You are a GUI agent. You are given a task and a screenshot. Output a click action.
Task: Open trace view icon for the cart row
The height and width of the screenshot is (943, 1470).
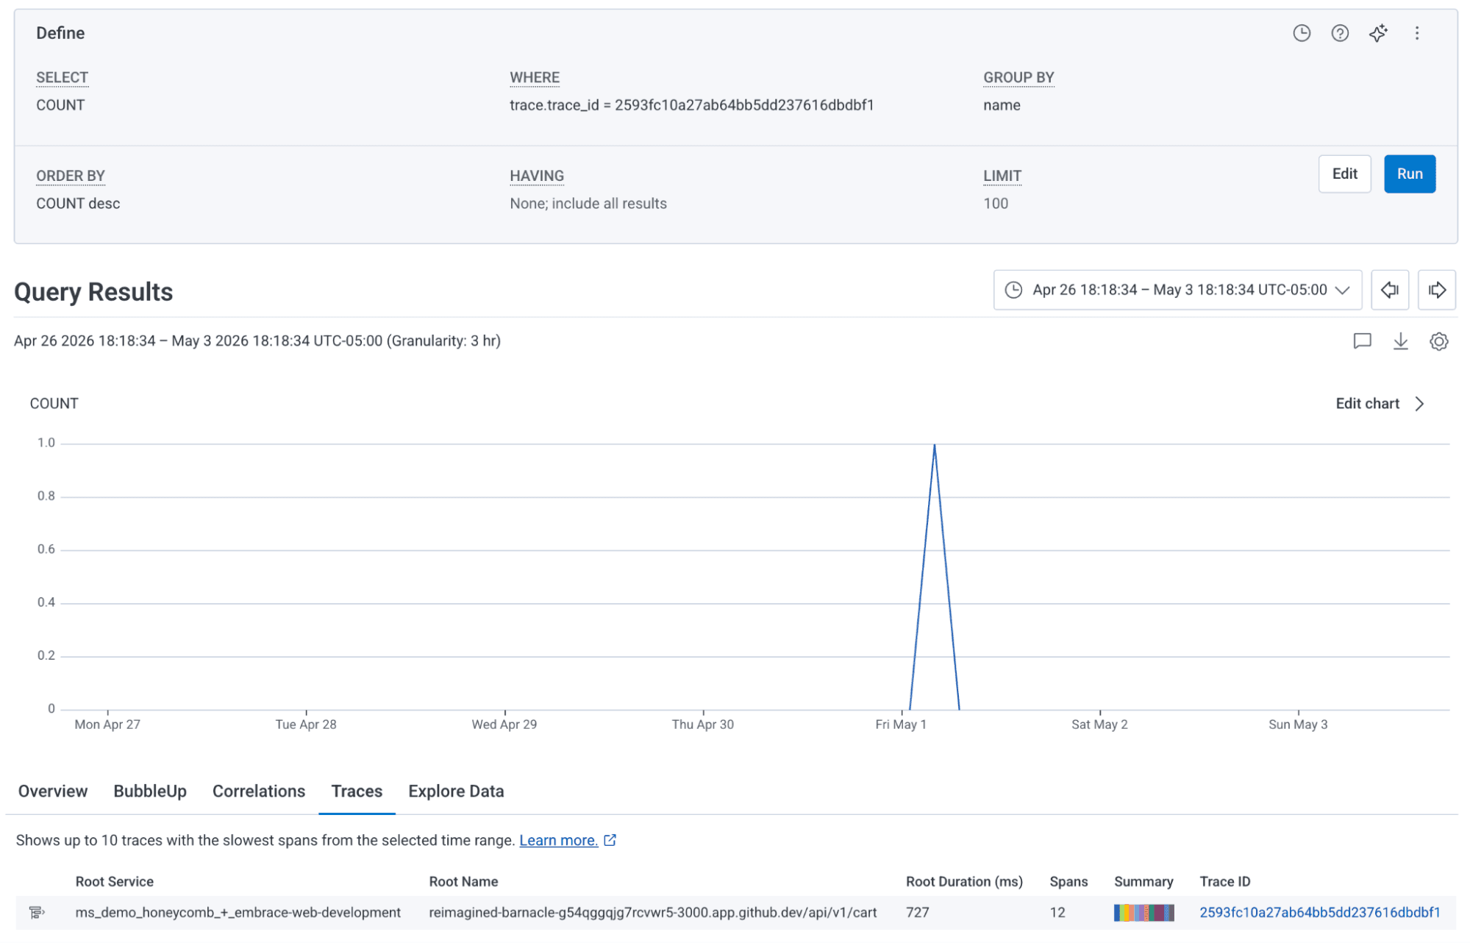[x=37, y=913]
